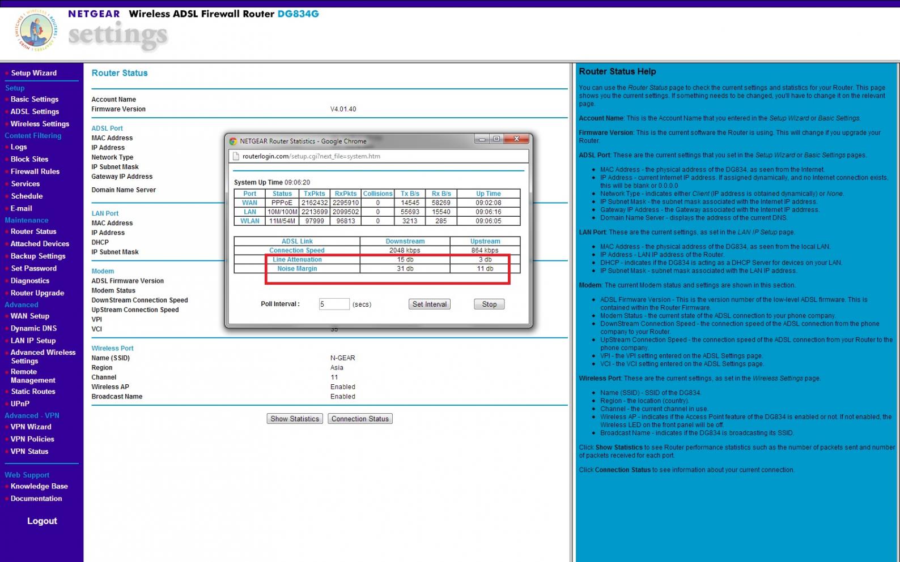Click the Netgear logo badge icon
The image size is (900, 562).
point(36,32)
